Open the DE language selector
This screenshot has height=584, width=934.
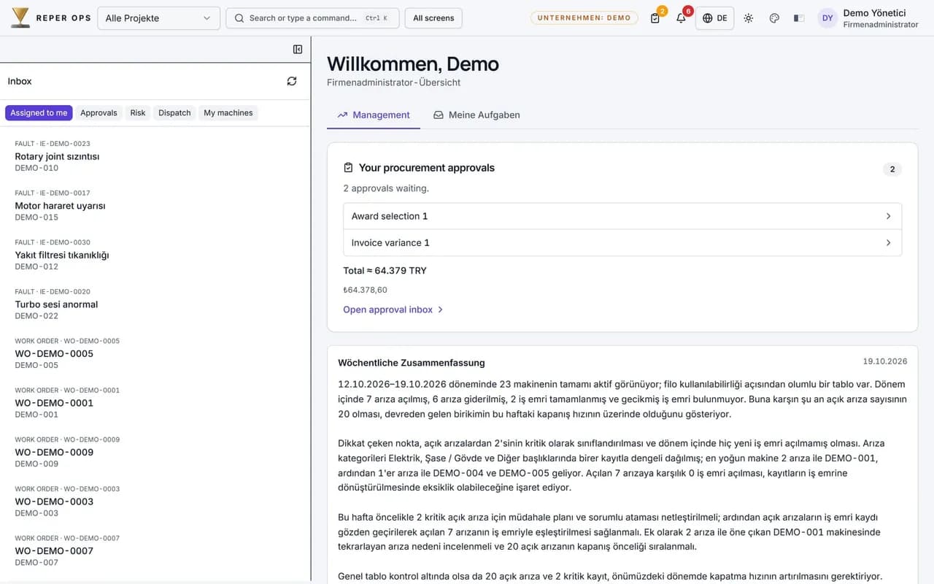coord(714,18)
